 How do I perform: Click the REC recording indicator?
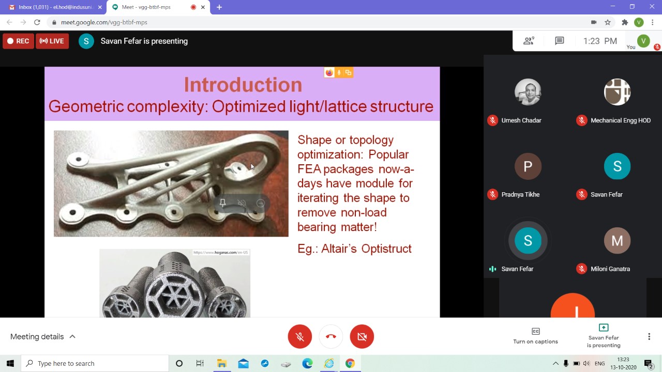pos(18,41)
